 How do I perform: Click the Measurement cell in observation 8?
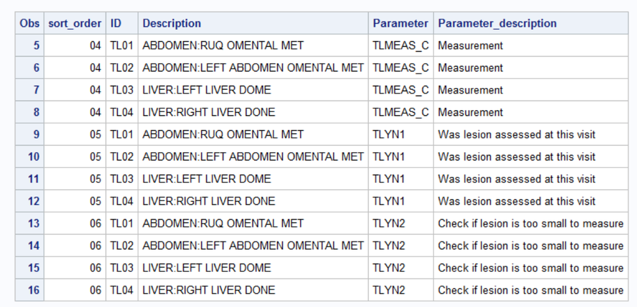tap(470, 113)
